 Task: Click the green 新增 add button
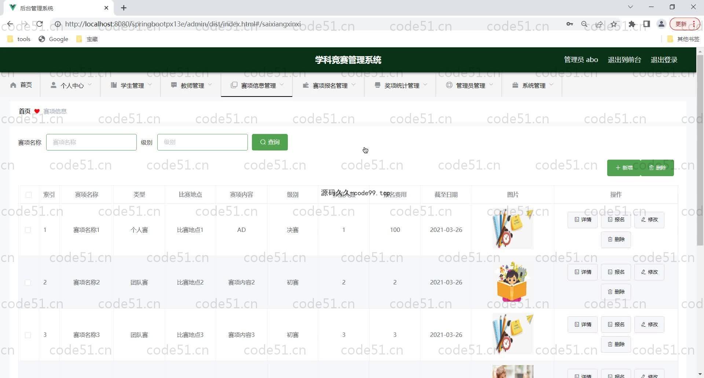pos(624,168)
